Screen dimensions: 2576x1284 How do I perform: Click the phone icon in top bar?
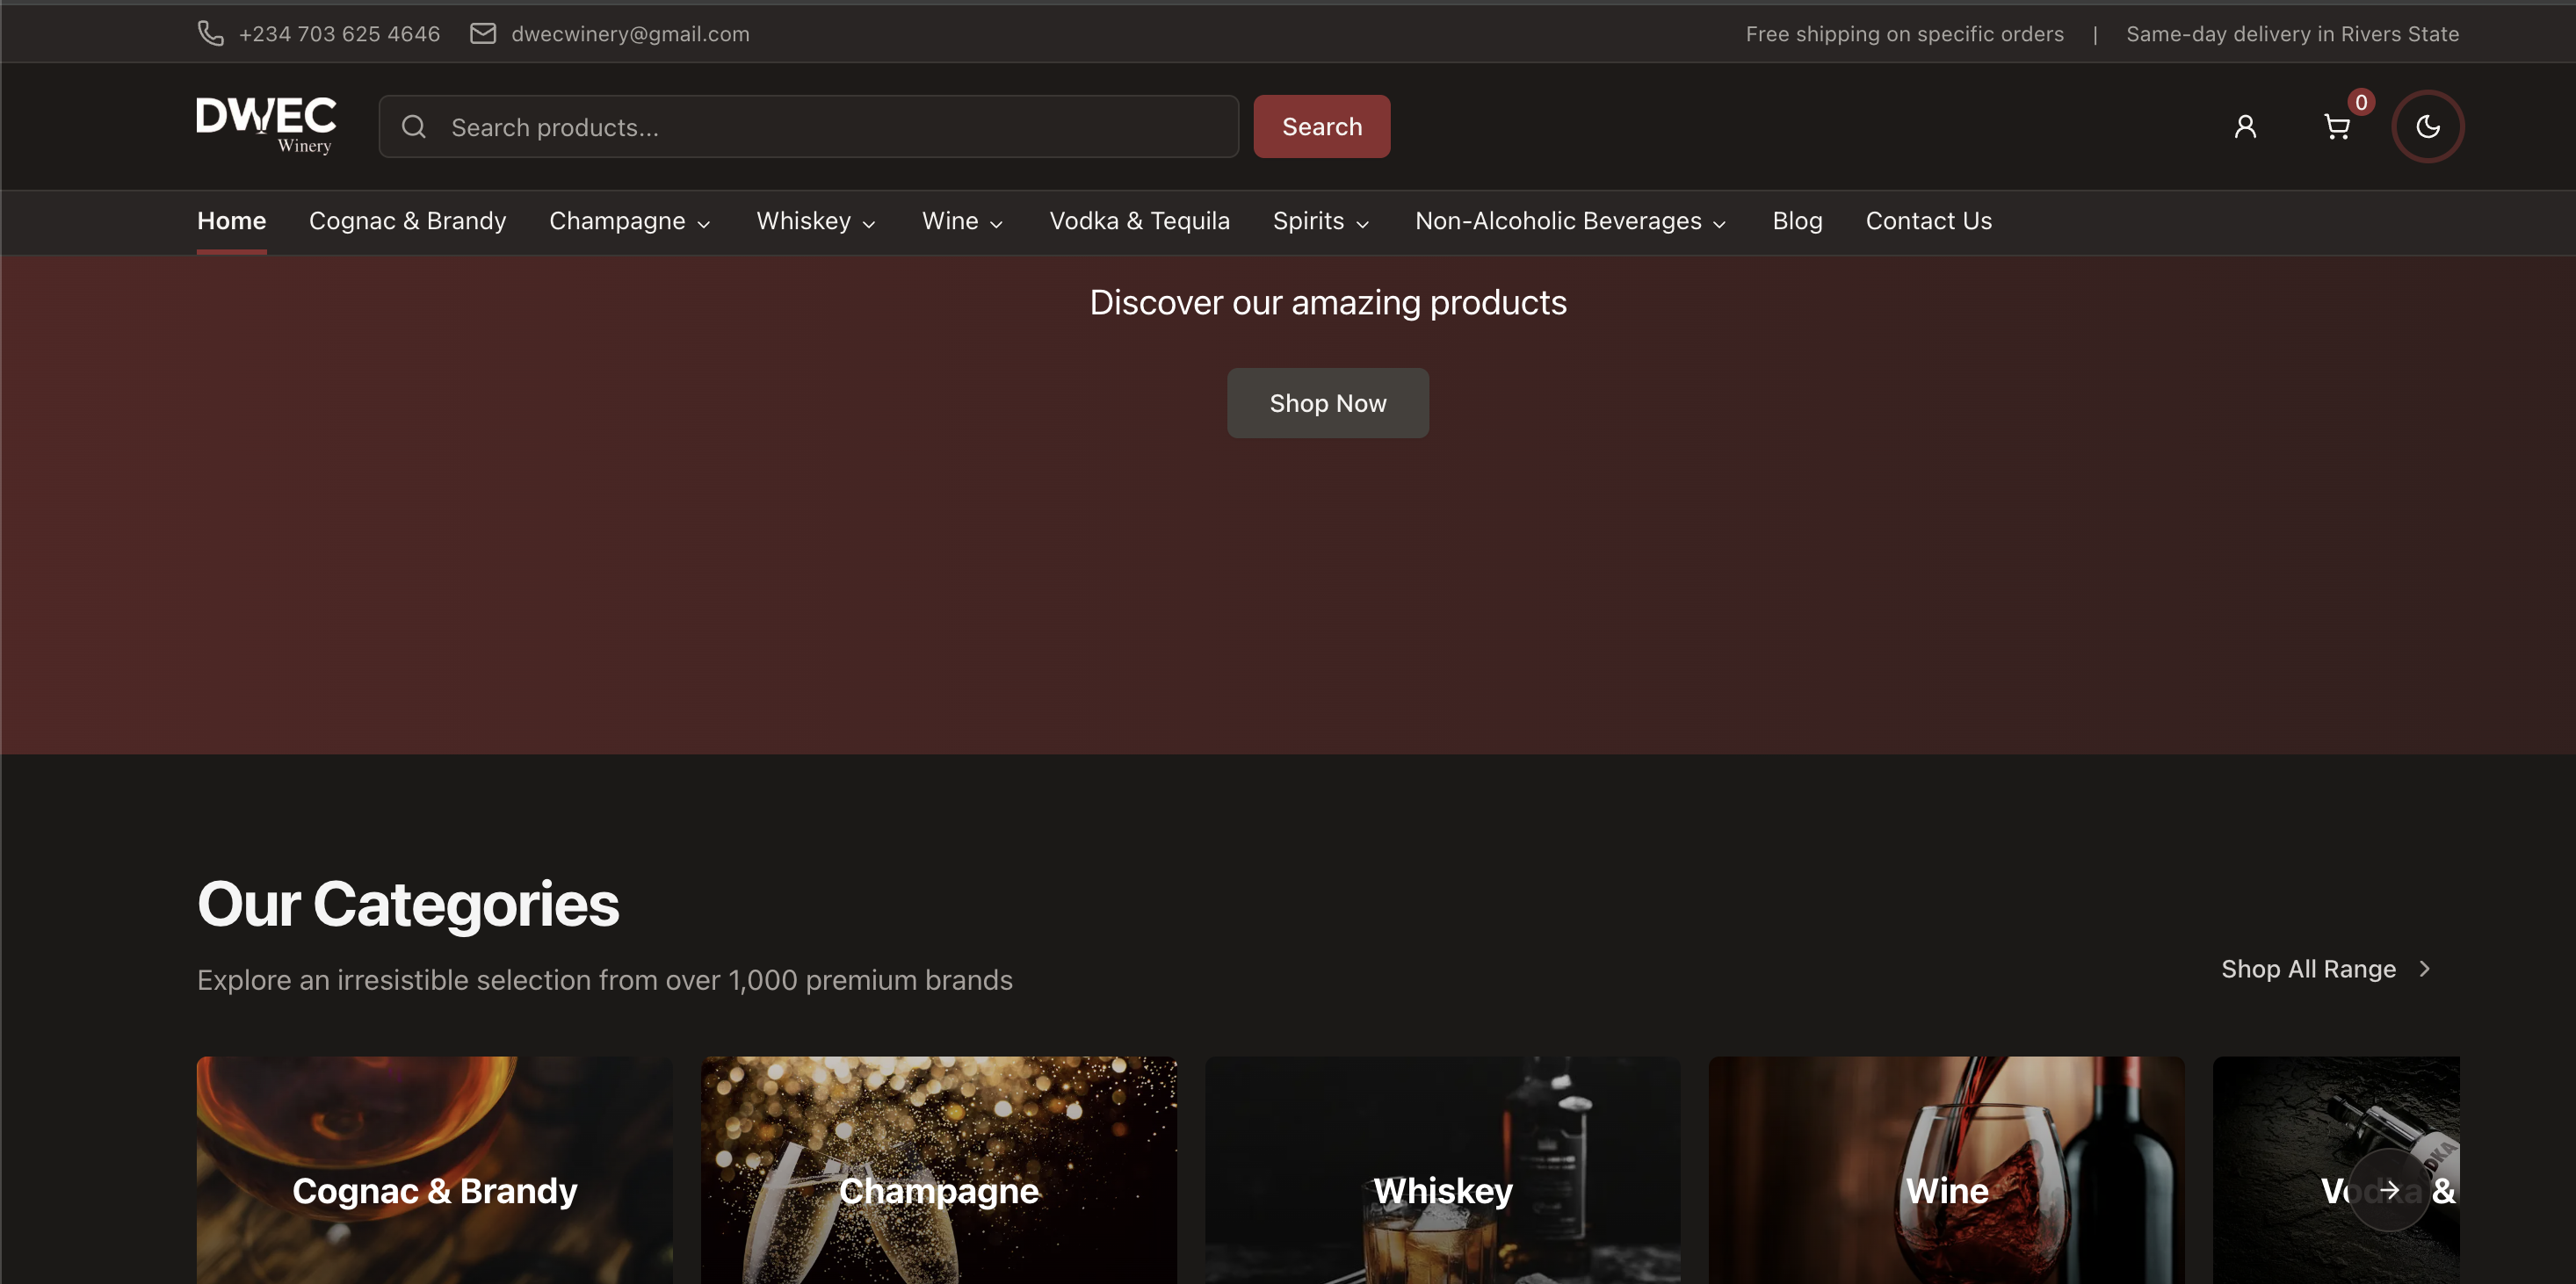click(210, 33)
